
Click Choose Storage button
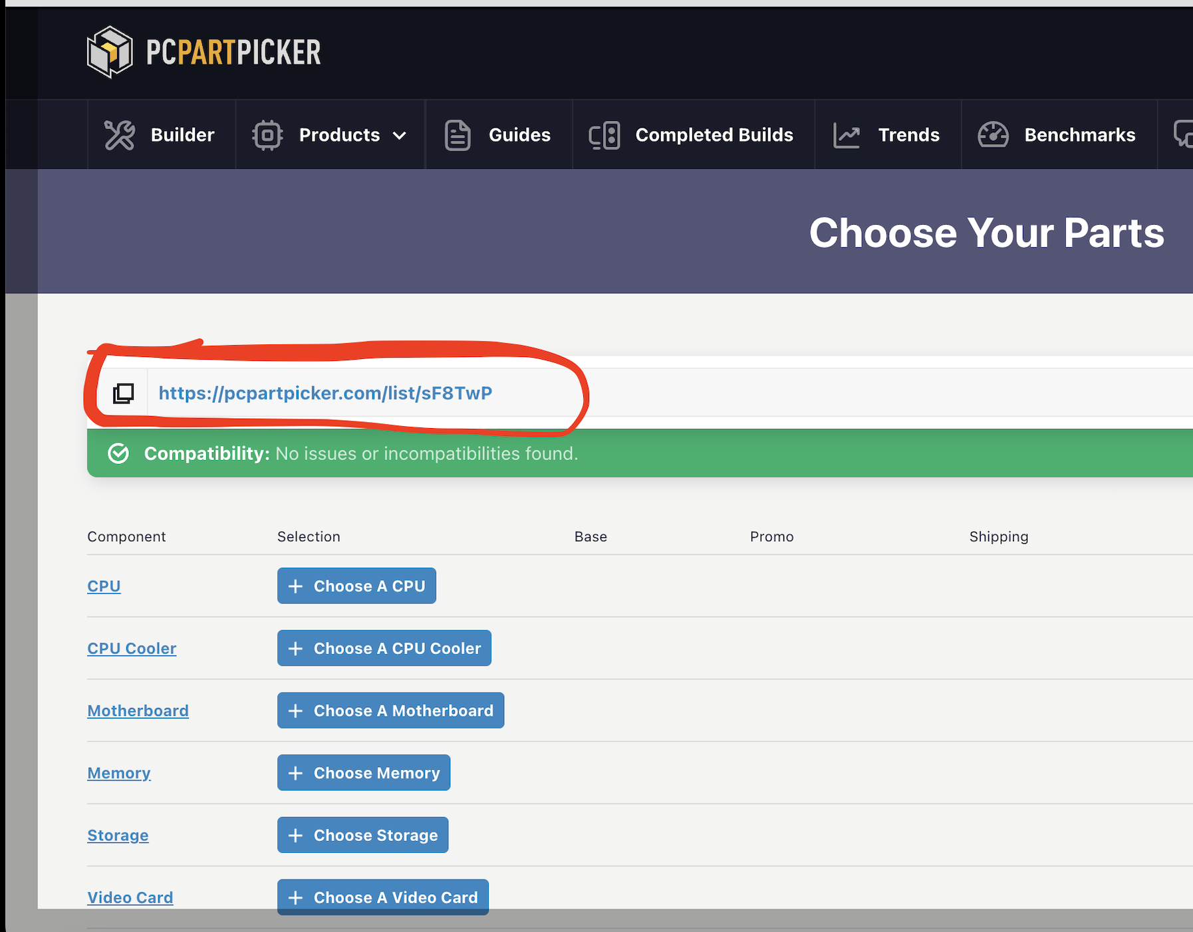(362, 835)
